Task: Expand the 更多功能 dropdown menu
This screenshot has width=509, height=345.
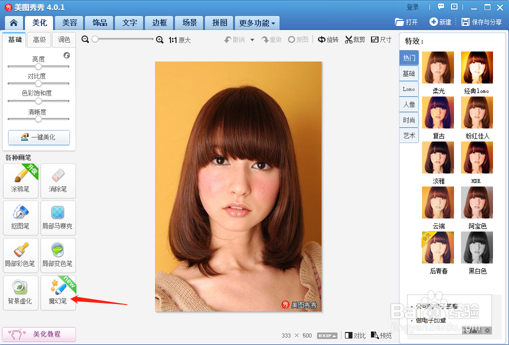Action: click(x=257, y=23)
